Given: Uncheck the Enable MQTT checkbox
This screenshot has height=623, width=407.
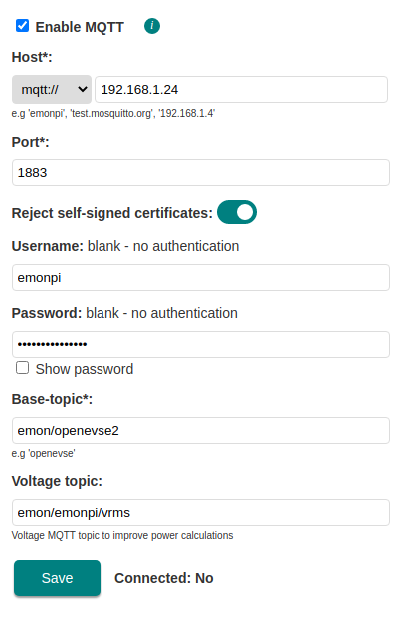Looking at the screenshot, I should click(x=22, y=26).
